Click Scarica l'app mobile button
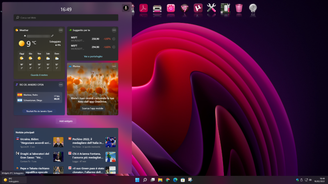This screenshot has width=328, height=184. [x=92, y=108]
